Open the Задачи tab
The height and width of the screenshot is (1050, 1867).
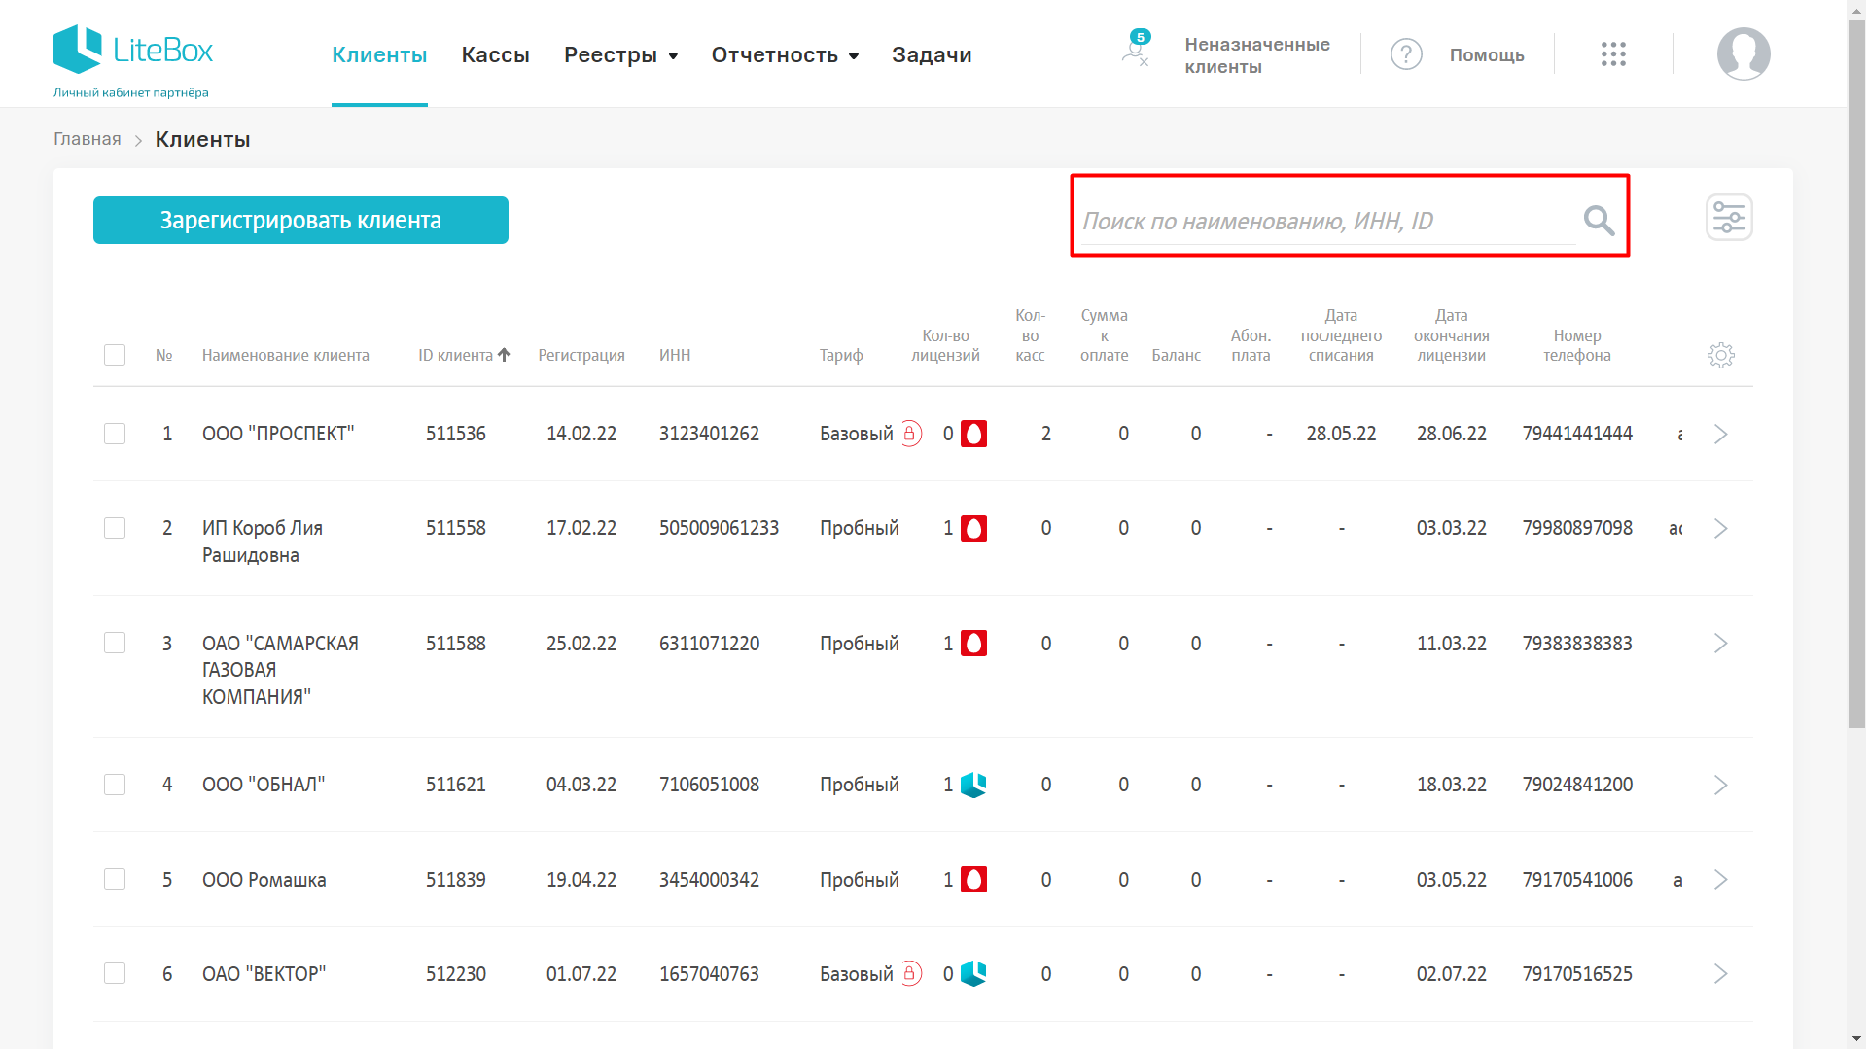pos(932,55)
